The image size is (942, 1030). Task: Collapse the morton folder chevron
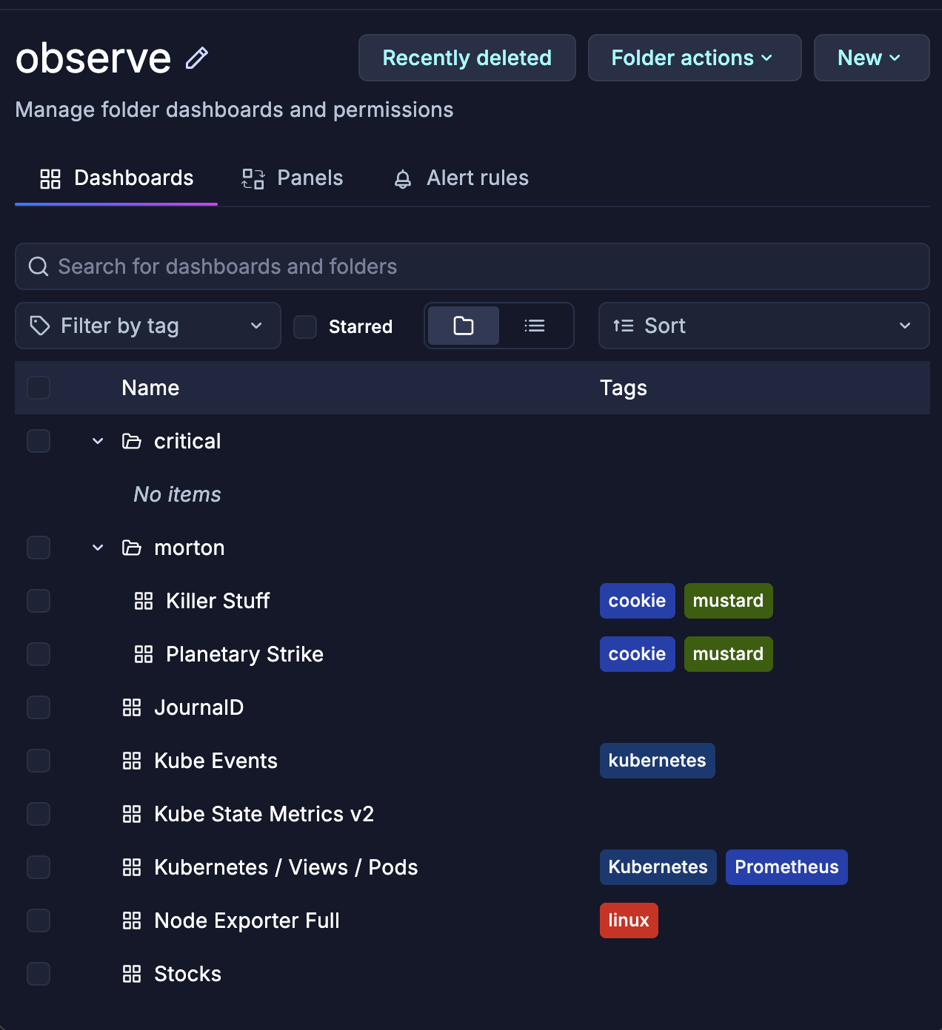[98, 548]
